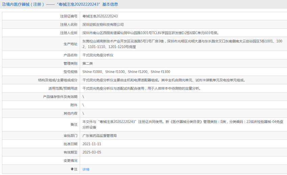Select the registrant address starting 深圳市南山区西丽街道
This screenshot has width=287, height=175.
[151, 33]
